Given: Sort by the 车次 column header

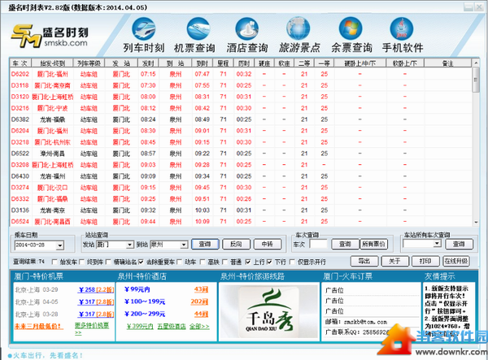Looking at the screenshot, I should coord(20,63).
